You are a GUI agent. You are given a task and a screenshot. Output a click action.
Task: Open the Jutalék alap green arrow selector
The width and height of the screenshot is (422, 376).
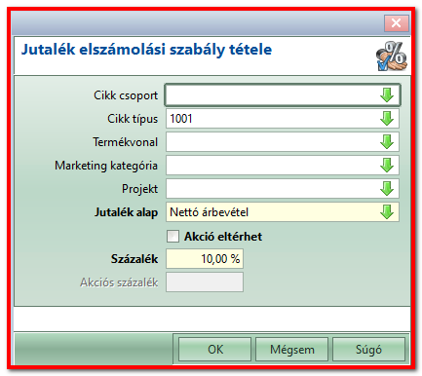pyautogui.click(x=387, y=212)
